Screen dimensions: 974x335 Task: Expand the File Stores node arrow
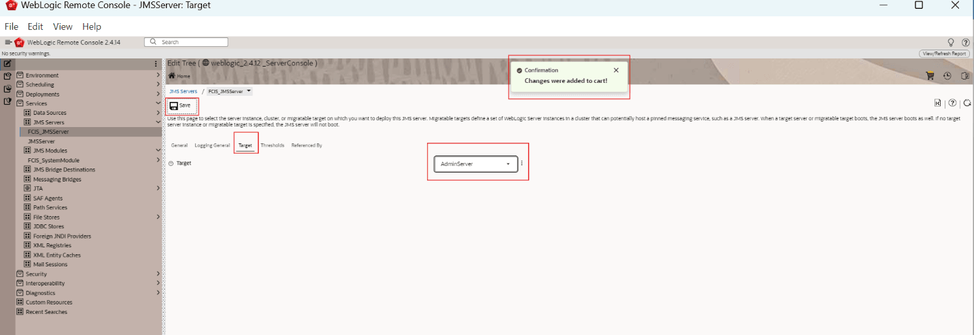click(158, 217)
